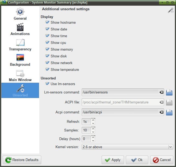Open the Main Window settings page
Image resolution: width=176 pixels, height=167 pixels.
tap(20, 75)
